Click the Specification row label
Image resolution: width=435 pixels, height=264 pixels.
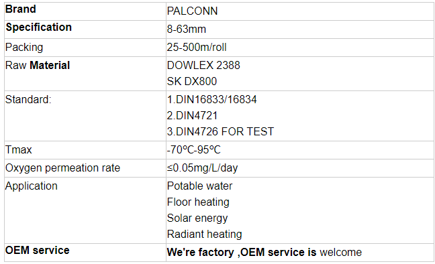point(38,27)
